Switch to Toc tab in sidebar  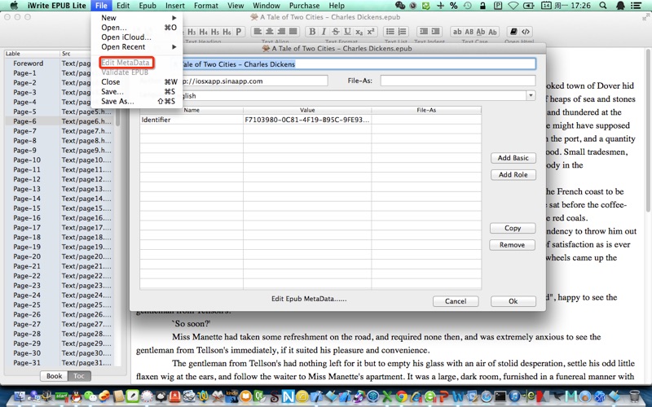click(x=79, y=376)
